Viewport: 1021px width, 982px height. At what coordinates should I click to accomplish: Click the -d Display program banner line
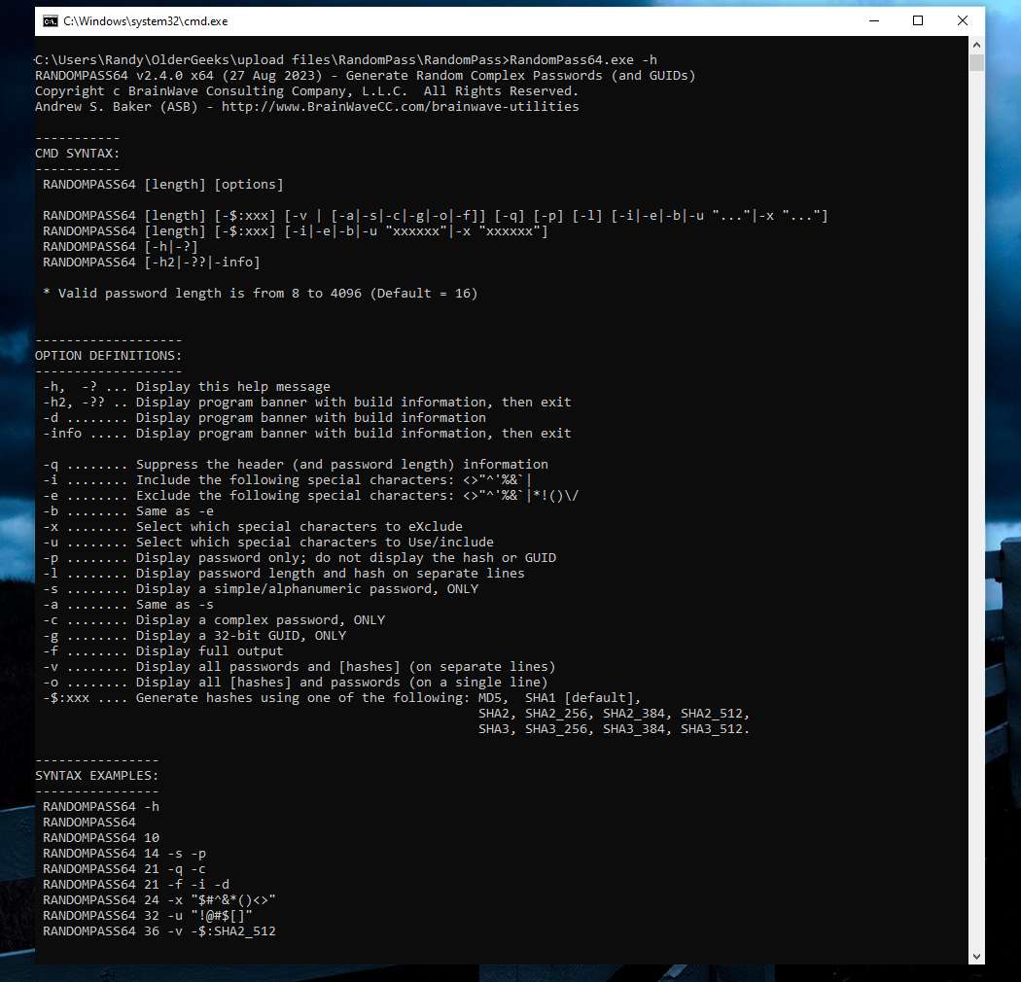tap(264, 418)
